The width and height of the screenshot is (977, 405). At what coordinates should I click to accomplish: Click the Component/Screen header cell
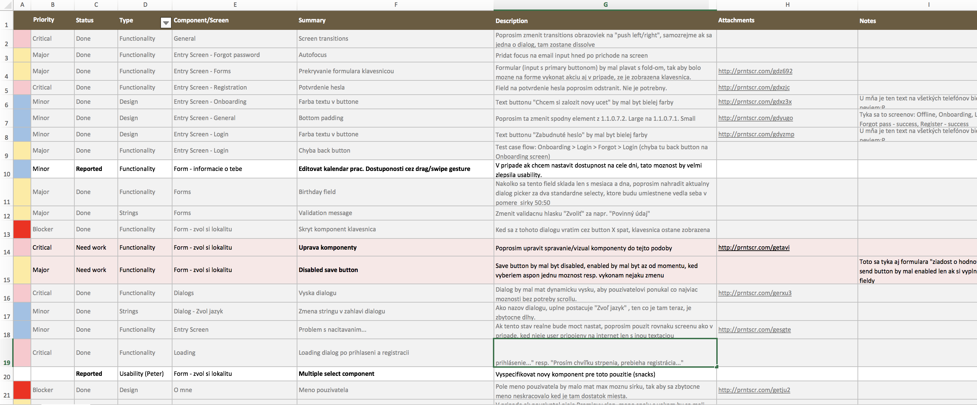234,20
